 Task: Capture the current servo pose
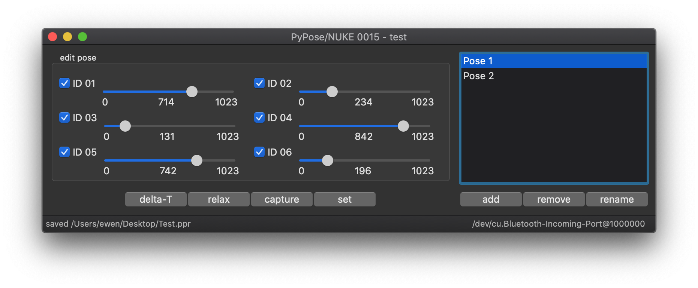pos(282,199)
